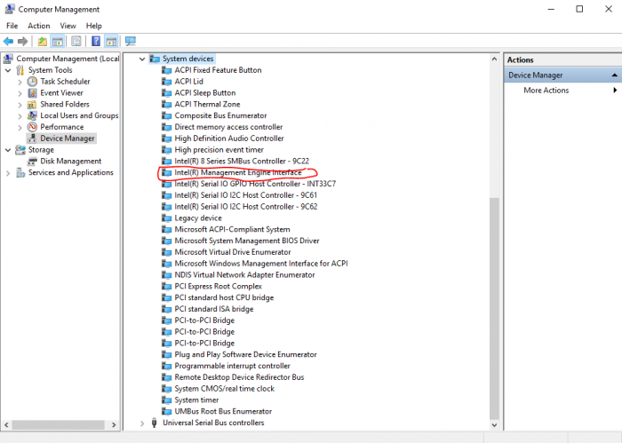Click the device list scroll down arrow
Viewport: 622px width, 443px height.
tap(494, 425)
